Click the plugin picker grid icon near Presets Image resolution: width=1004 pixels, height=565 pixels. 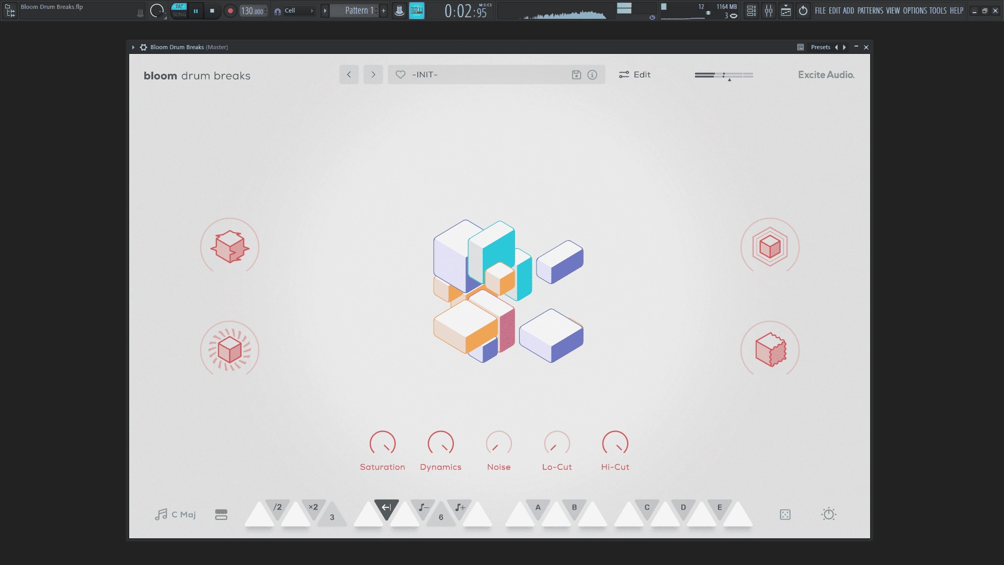click(x=801, y=47)
